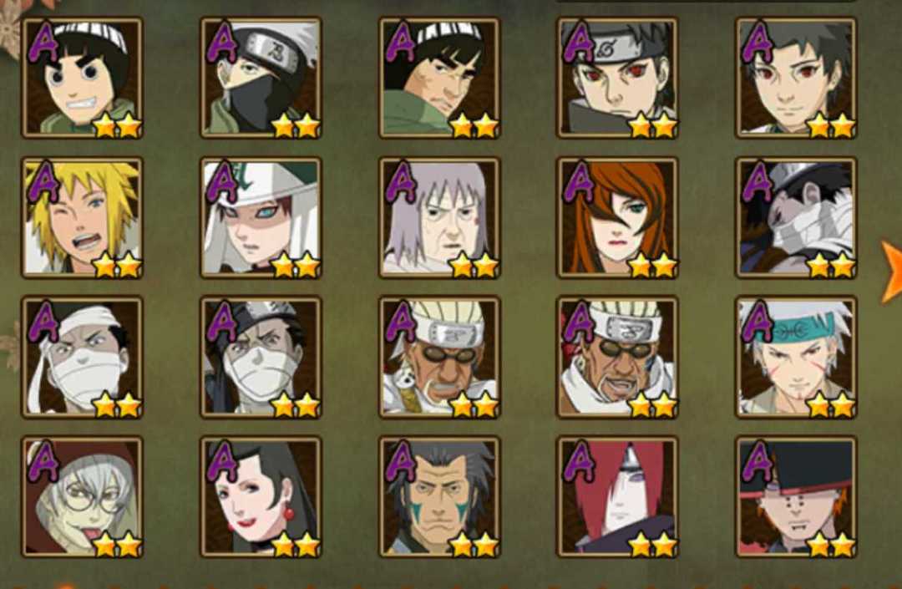
Task: Select bandaged Zabuza with white head wrap
Action: [x=82, y=357]
